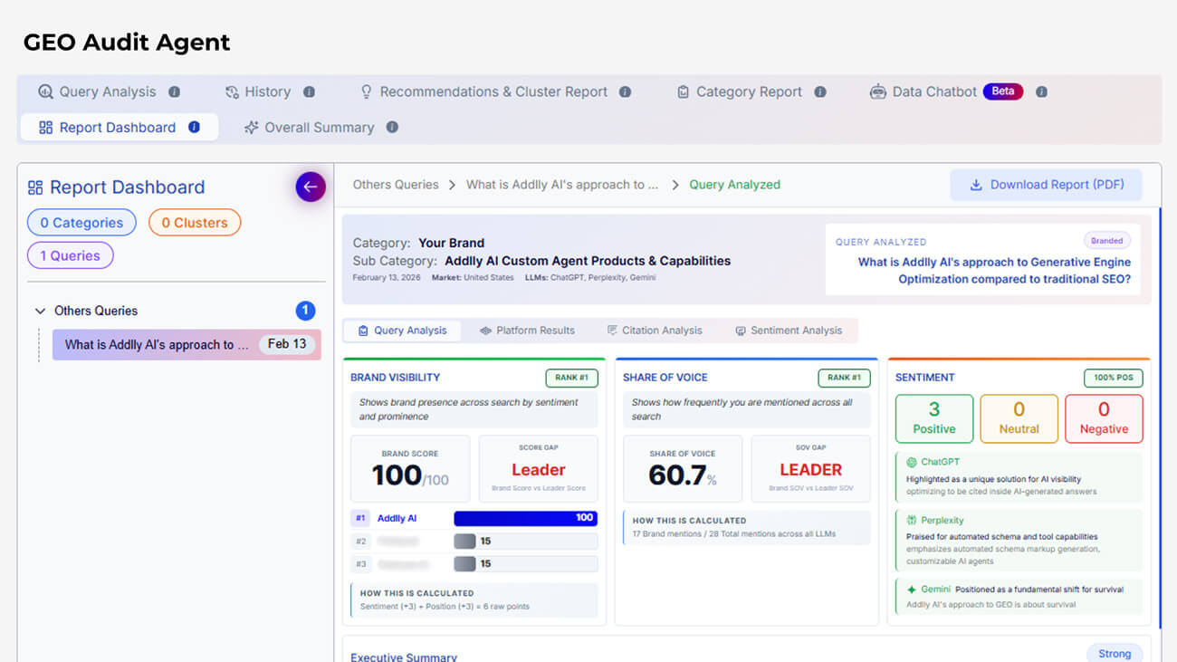Click RANK #1 badge in Share of Voice
The height and width of the screenshot is (662, 1177).
(x=844, y=378)
